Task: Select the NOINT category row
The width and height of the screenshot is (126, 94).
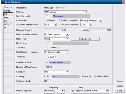Action: pyautogui.click(x=8, y=24)
